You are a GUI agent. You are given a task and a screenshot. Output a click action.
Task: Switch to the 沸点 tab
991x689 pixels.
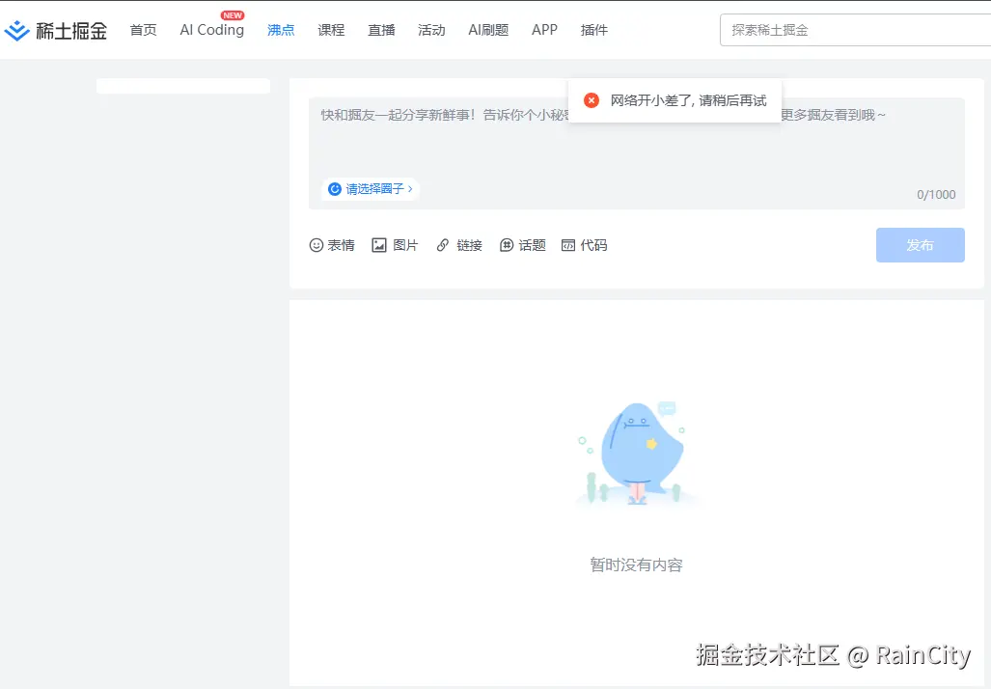click(281, 30)
